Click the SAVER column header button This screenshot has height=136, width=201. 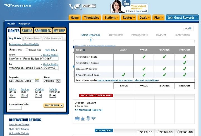pyautogui.click(x=124, y=86)
